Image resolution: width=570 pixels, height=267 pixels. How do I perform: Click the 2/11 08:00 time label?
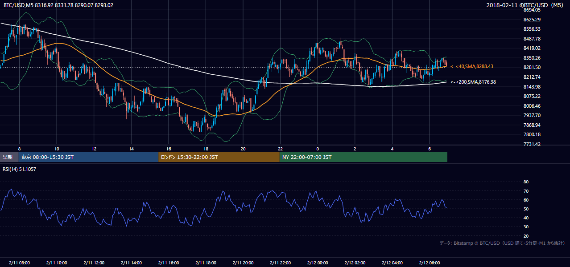(x=19, y=263)
